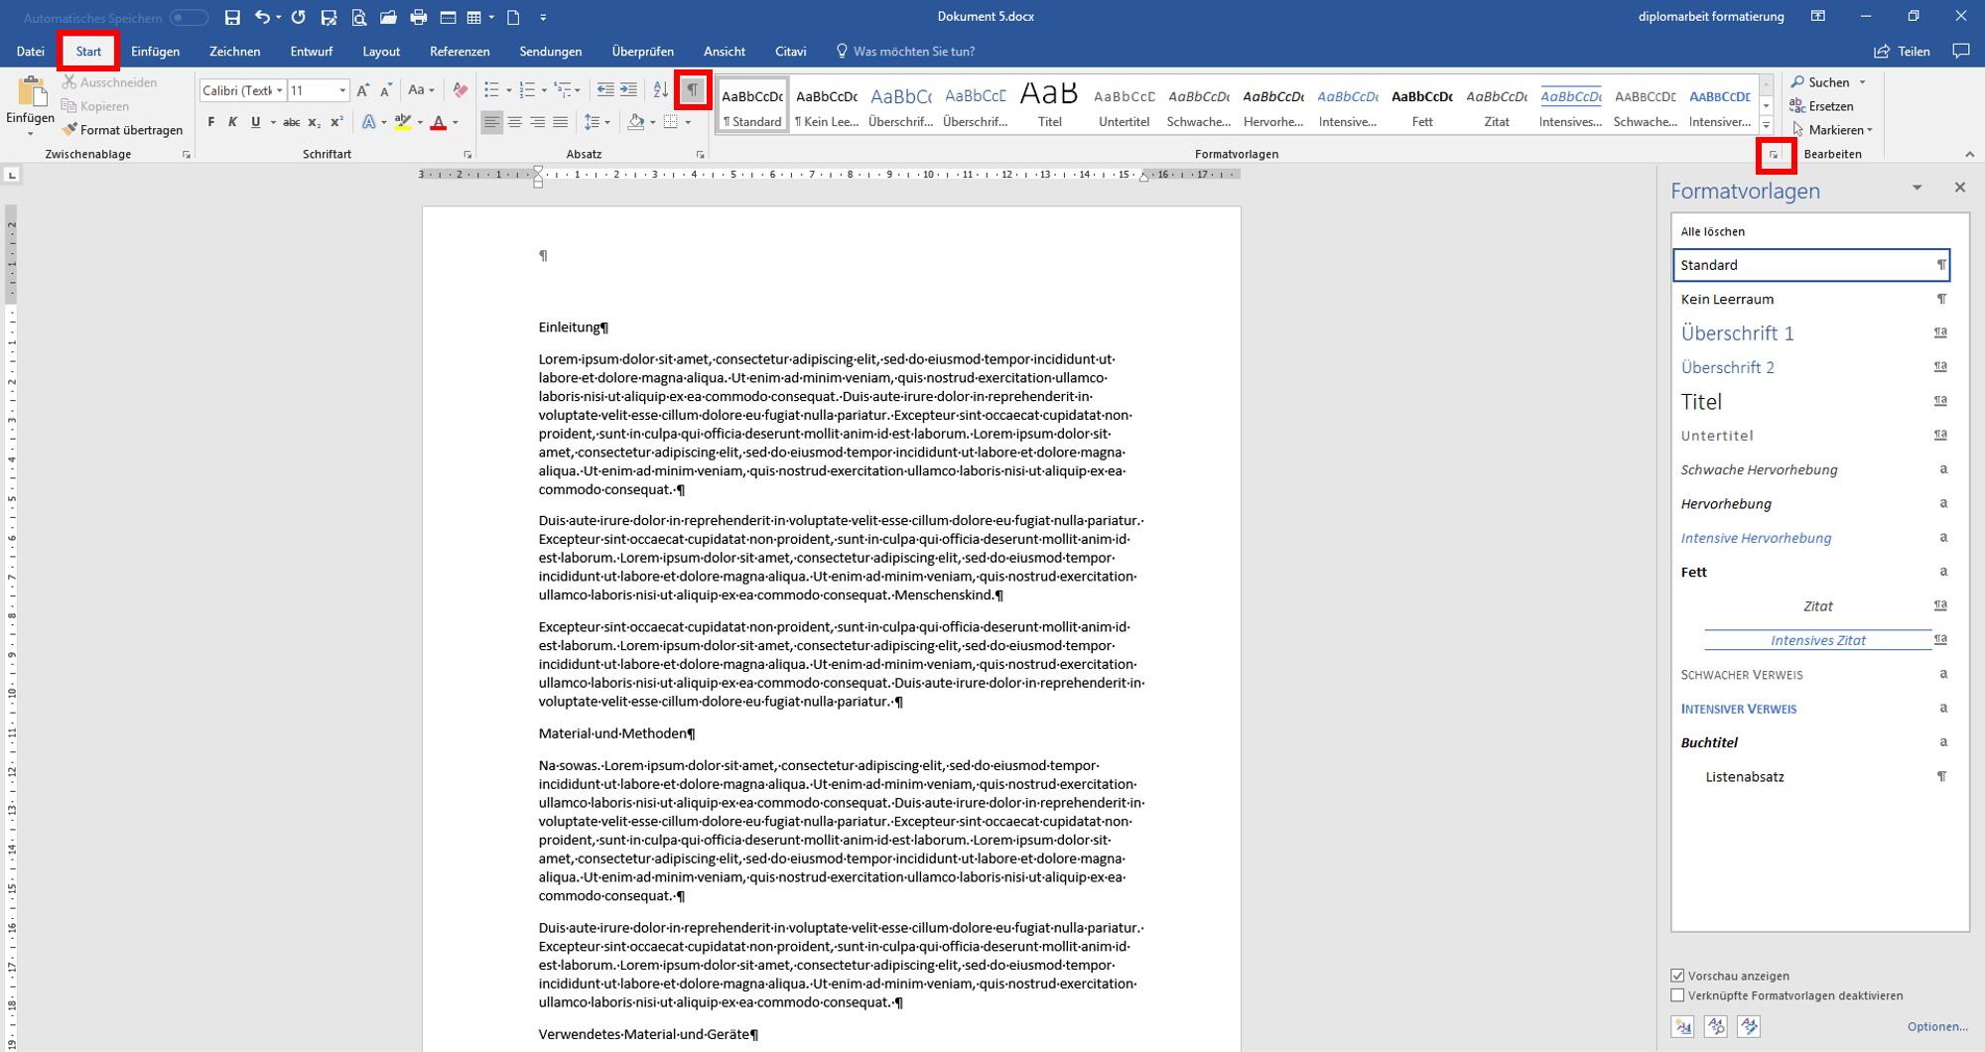Align paragraph text to the right
This screenshot has width=1985, height=1052.
(x=538, y=122)
